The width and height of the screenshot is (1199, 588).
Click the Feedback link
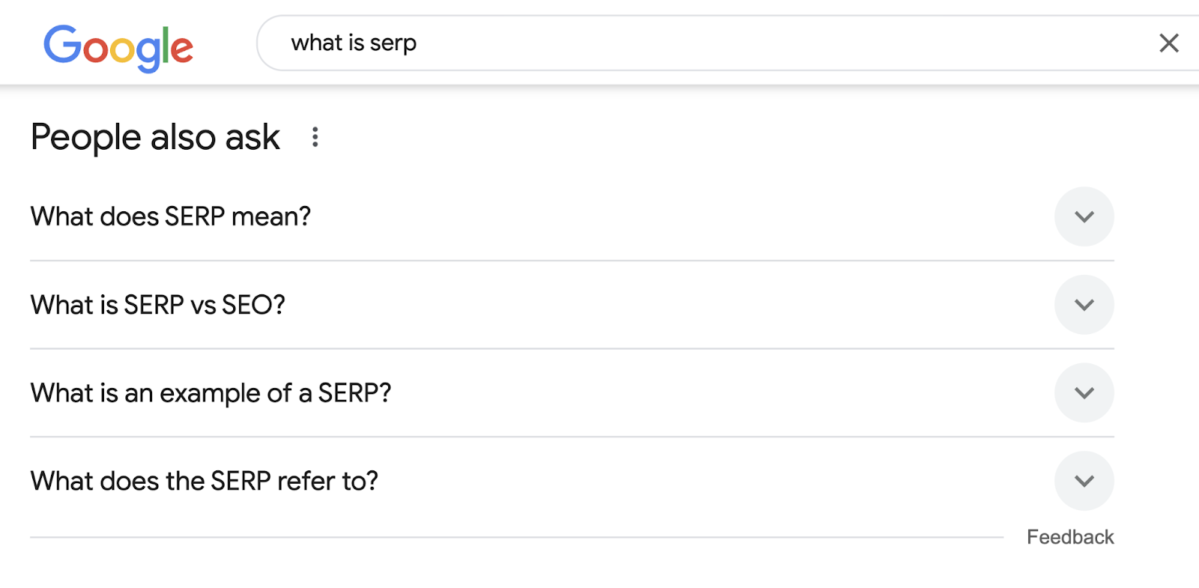click(x=1069, y=537)
